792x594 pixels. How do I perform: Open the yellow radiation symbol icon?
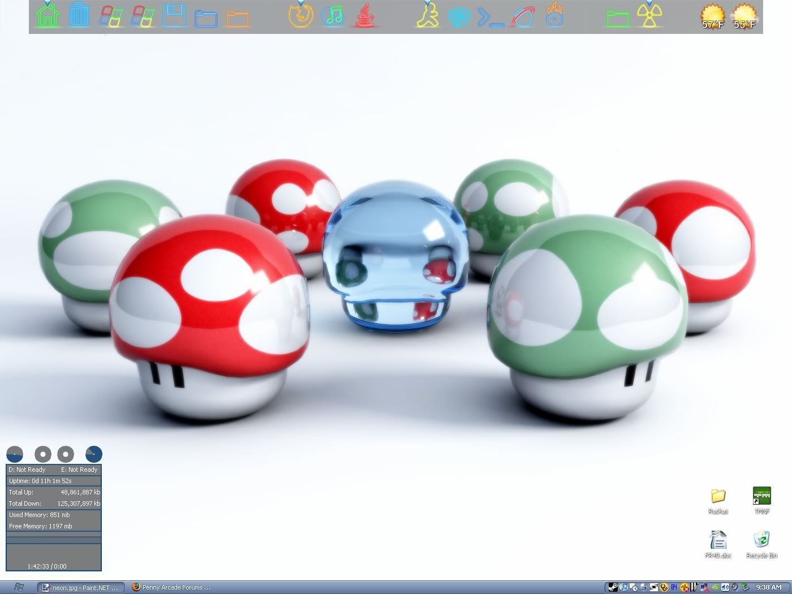(x=649, y=16)
